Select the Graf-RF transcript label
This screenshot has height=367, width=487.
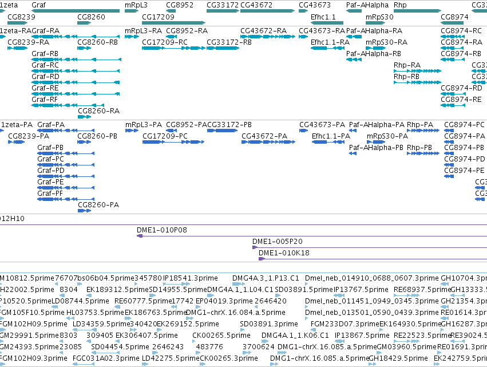pyautogui.click(x=45, y=100)
